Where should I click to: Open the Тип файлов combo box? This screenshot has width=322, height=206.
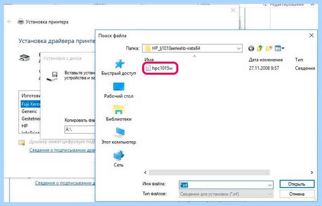click(x=226, y=194)
